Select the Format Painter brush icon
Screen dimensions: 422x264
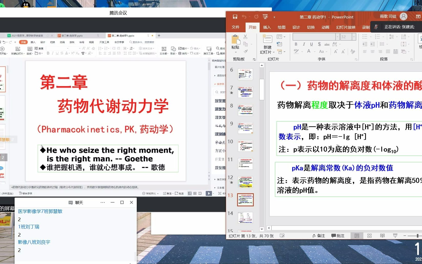point(246,51)
